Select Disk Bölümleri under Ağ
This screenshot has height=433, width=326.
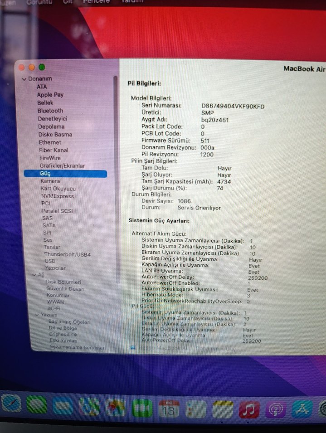[63, 282]
